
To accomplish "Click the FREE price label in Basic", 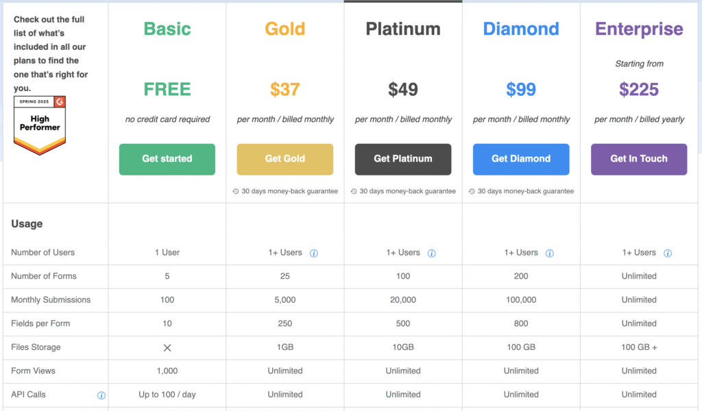I will (x=167, y=88).
